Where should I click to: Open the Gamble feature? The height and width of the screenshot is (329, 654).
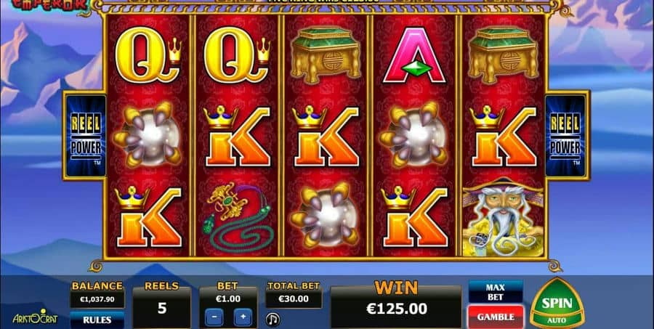[496, 317]
